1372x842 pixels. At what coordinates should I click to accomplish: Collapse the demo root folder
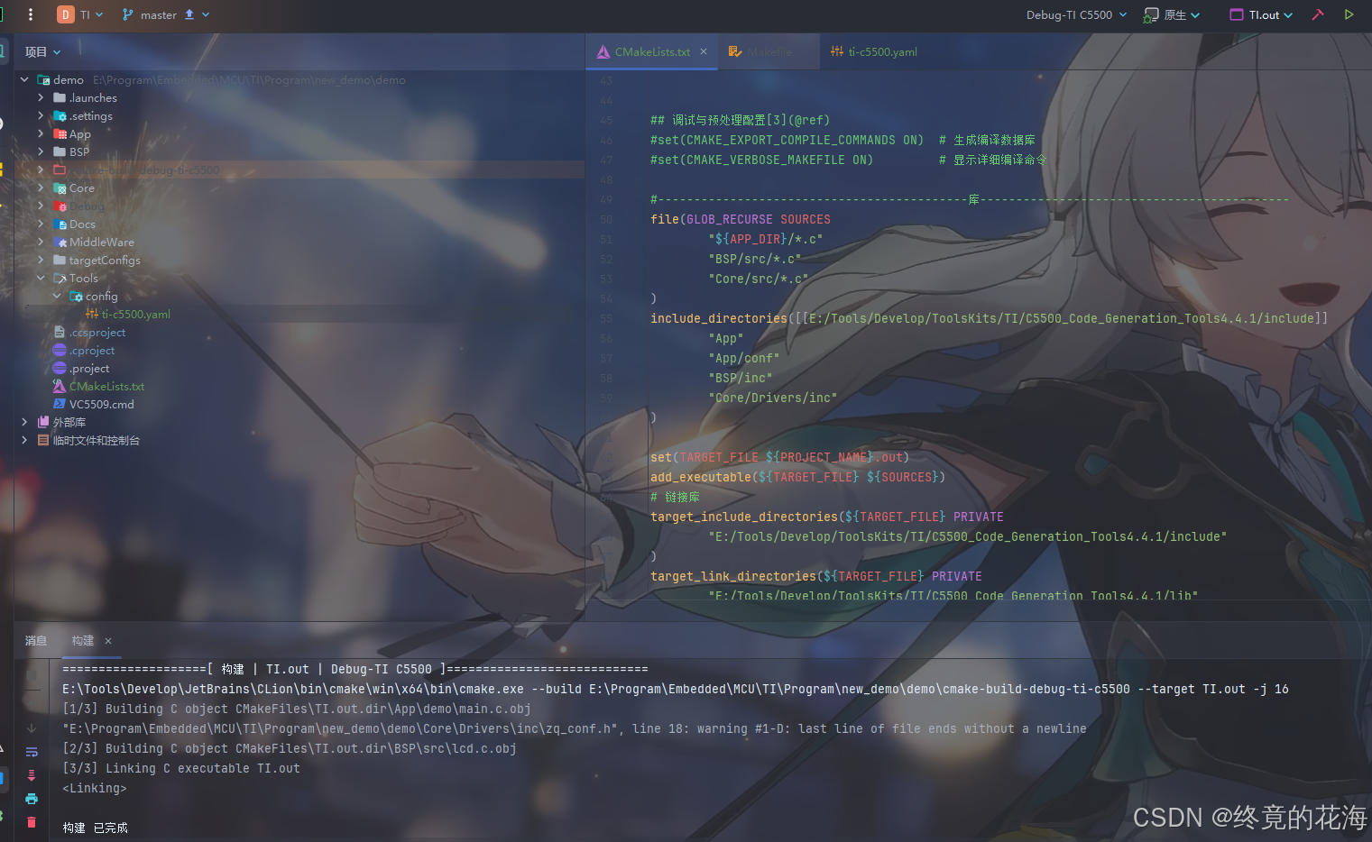point(24,79)
